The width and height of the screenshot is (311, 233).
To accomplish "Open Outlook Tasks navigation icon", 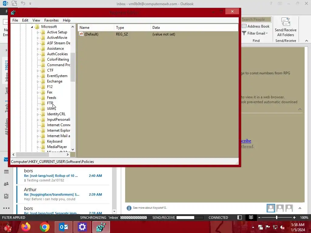I will point(6,196).
